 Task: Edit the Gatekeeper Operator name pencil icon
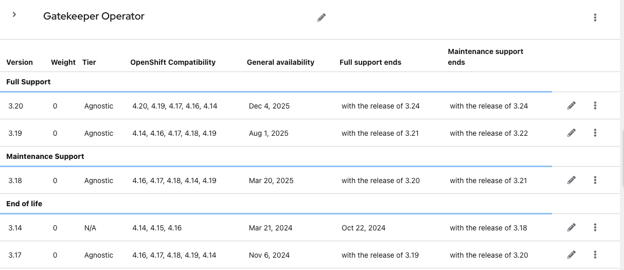pos(322,17)
